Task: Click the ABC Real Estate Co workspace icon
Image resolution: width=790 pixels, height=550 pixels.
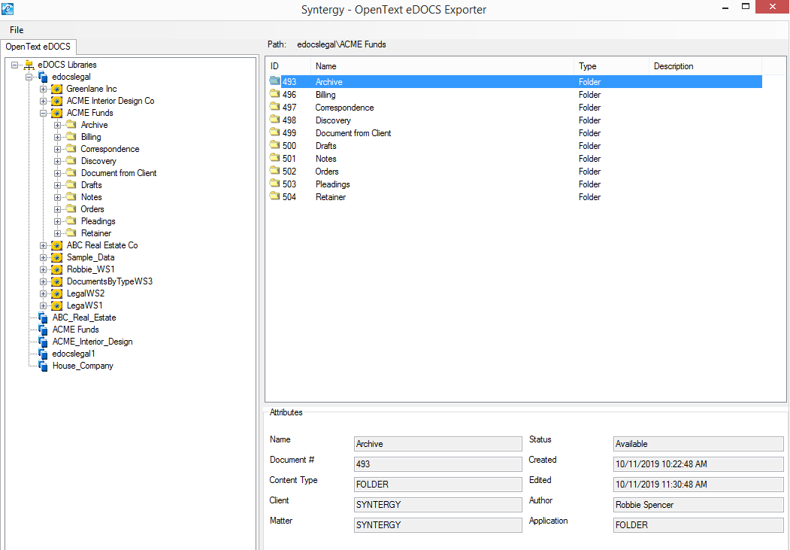Action: pos(57,245)
